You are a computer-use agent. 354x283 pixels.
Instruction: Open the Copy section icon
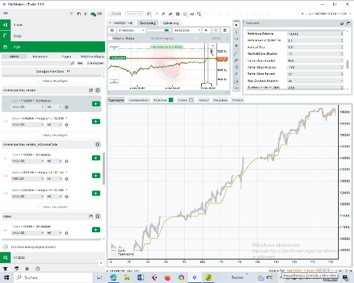(x=5, y=35)
